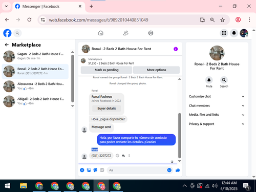Image resolution: width=256 pixels, height=192 pixels.
Task: Open more actions plus icon in composer
Action: click(82, 170)
